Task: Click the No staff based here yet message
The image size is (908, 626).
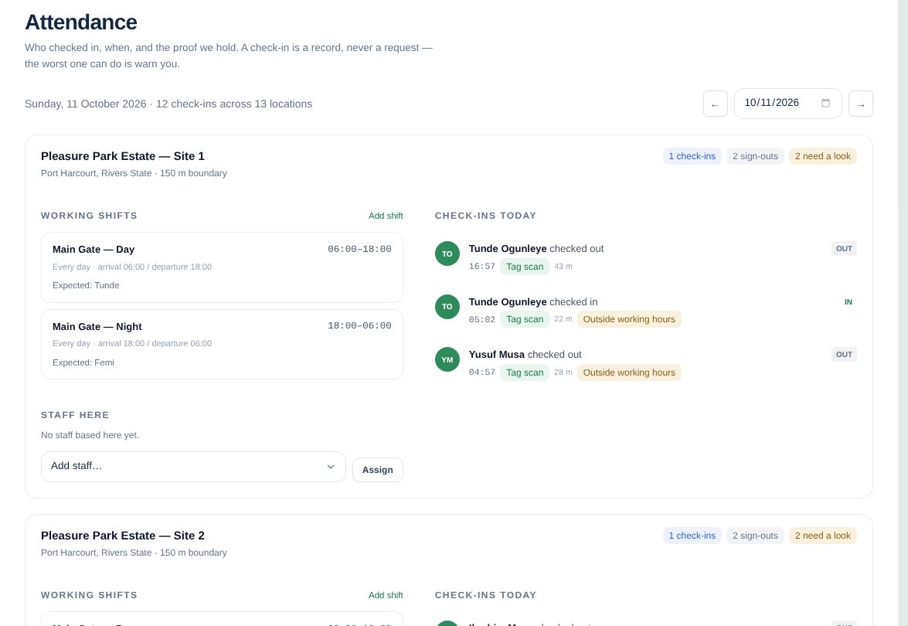Action: [90, 435]
